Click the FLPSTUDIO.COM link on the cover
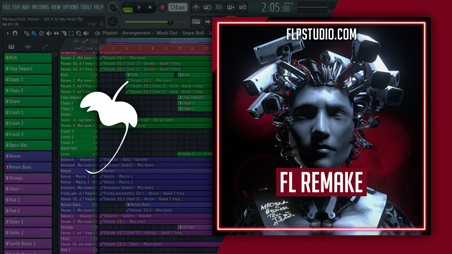Screen dimensions: 452x254 [x=321, y=35]
